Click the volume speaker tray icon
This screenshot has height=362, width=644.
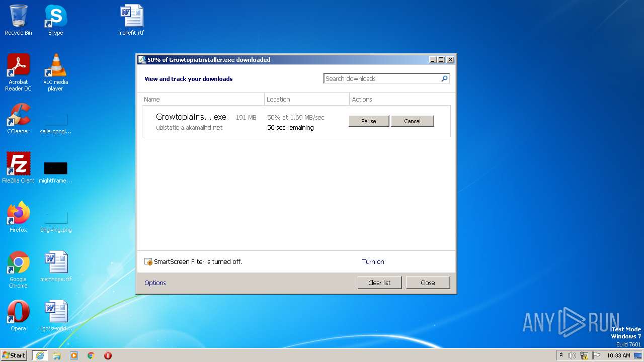(572, 355)
